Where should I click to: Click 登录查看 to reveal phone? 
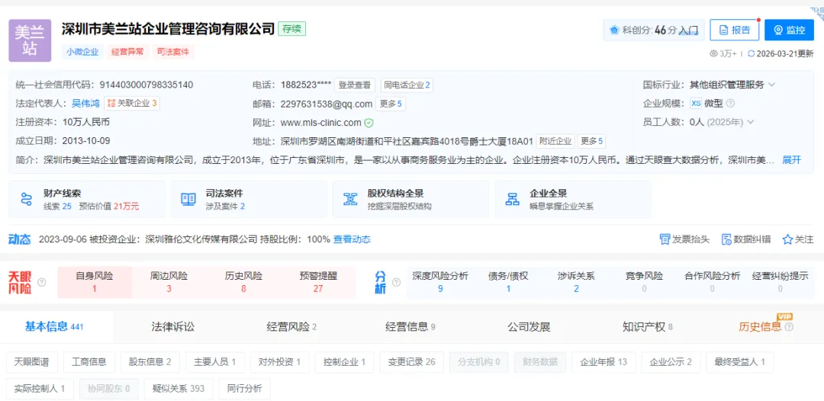point(355,85)
